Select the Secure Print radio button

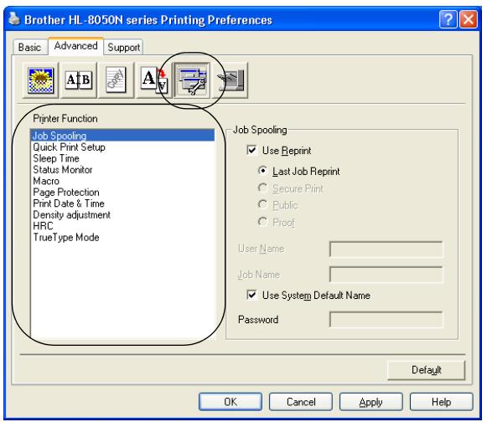[x=262, y=188]
